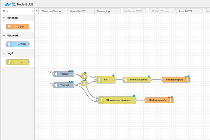Select the 'OR wenn einer anwesend' node
Image resolution: width=210 pixels, height=140 pixels.
(117, 100)
